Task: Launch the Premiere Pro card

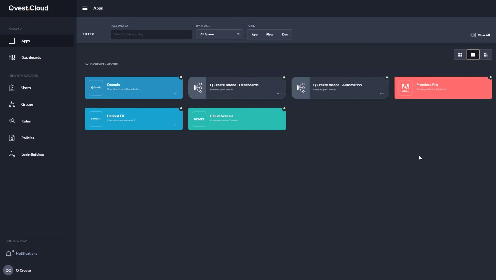Action: point(443,88)
